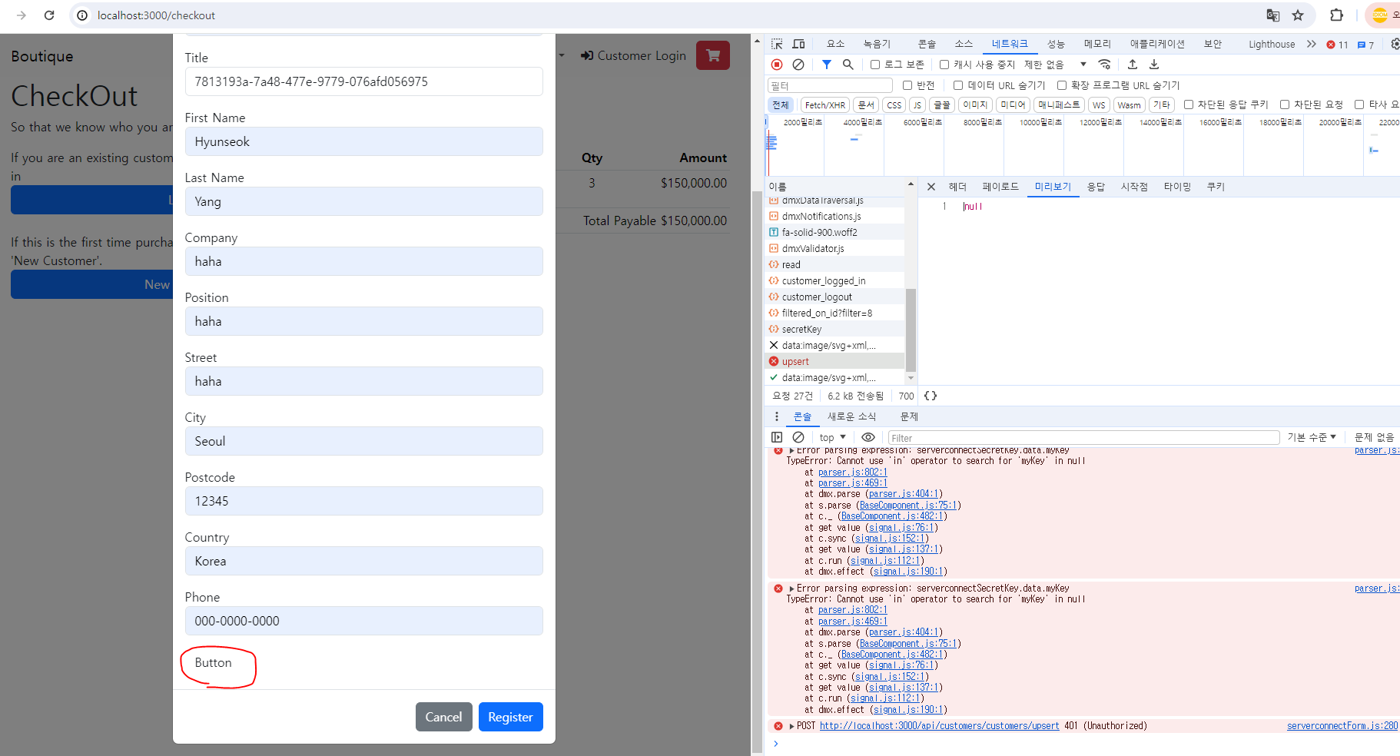Toggle device toolbar icon
The height and width of the screenshot is (756, 1400).
click(798, 44)
